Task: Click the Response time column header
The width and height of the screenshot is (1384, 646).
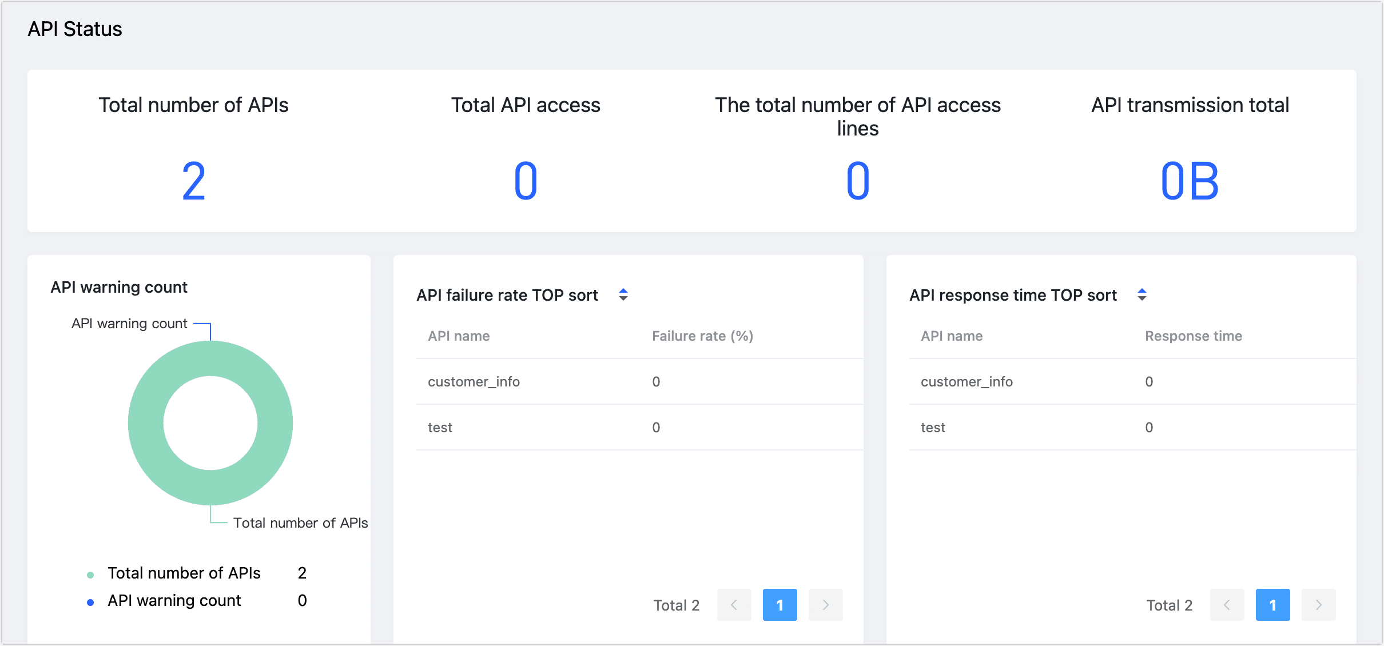Action: coord(1193,336)
